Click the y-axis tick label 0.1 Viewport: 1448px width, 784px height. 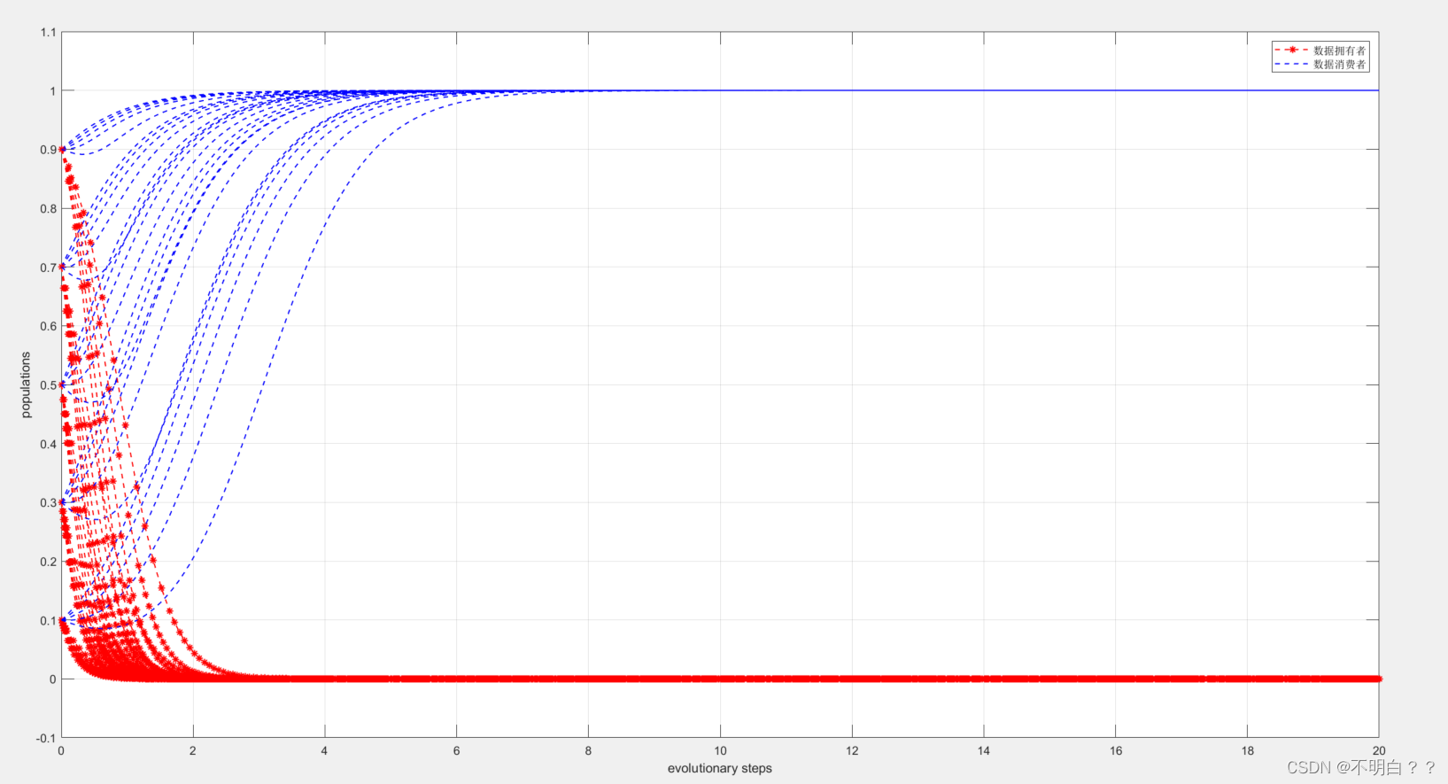[48, 620]
